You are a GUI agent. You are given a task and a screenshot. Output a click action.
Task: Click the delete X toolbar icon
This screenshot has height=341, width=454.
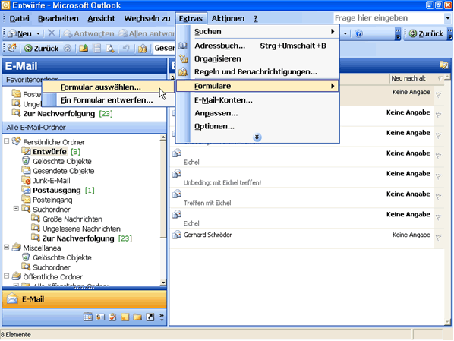52,33
